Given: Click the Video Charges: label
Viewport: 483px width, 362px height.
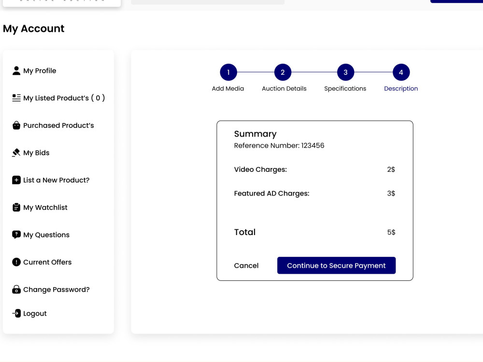Looking at the screenshot, I should [x=260, y=169].
